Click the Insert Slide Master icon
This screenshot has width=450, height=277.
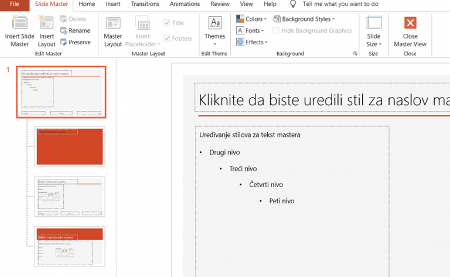click(19, 22)
